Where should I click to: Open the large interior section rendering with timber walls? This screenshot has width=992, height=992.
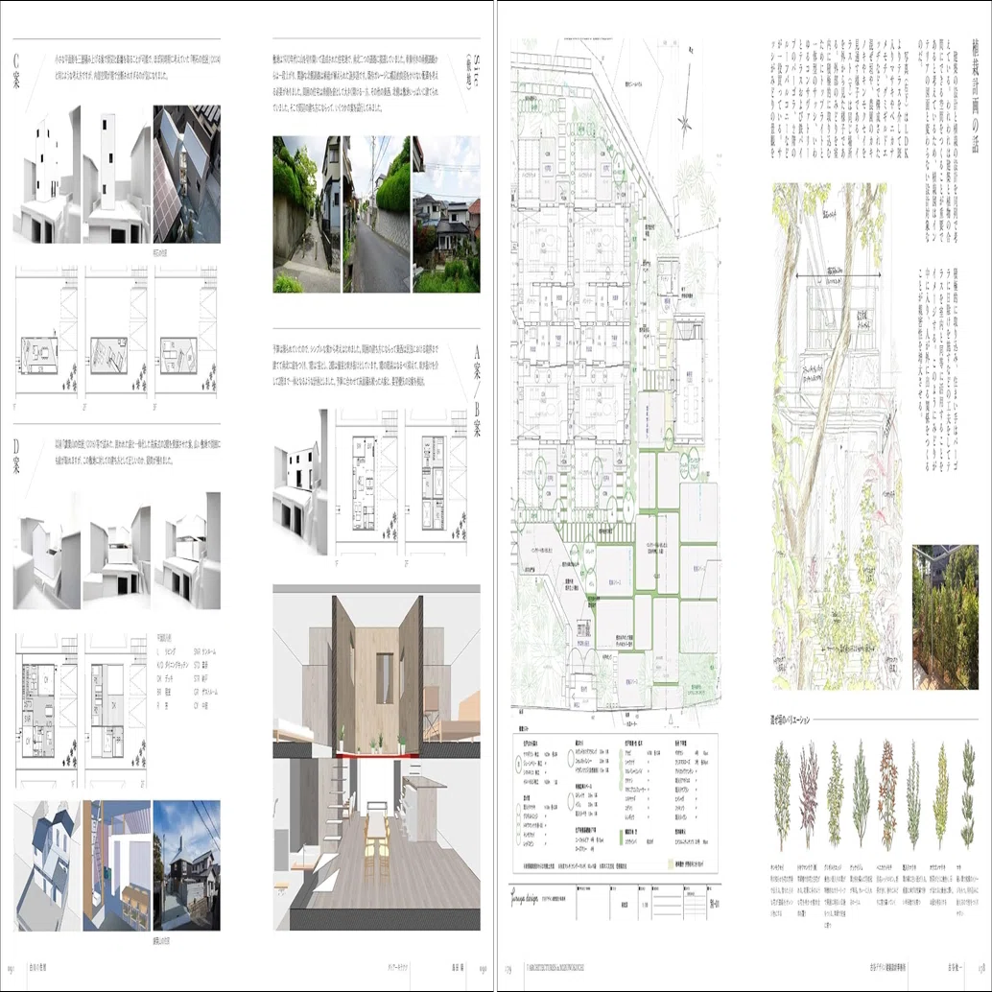(376, 757)
